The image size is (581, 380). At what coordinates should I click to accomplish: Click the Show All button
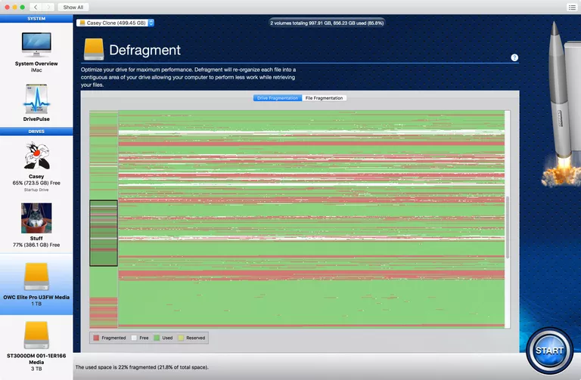pos(73,7)
